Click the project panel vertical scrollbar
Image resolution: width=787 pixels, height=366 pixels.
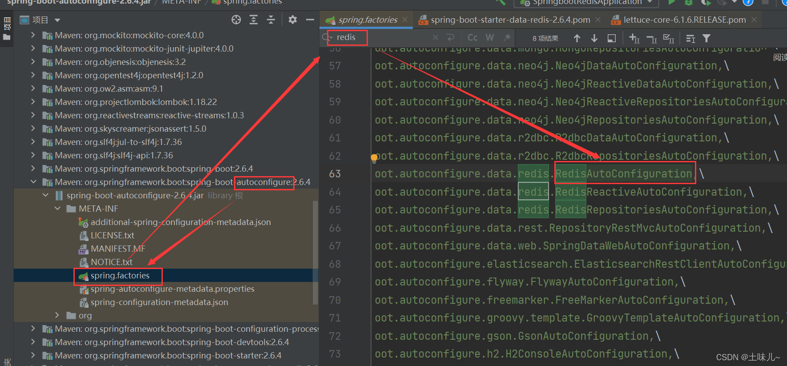(315, 252)
